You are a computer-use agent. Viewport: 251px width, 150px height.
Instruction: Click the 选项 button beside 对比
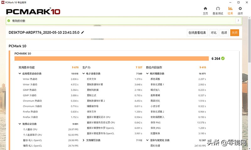[x=224, y=33]
